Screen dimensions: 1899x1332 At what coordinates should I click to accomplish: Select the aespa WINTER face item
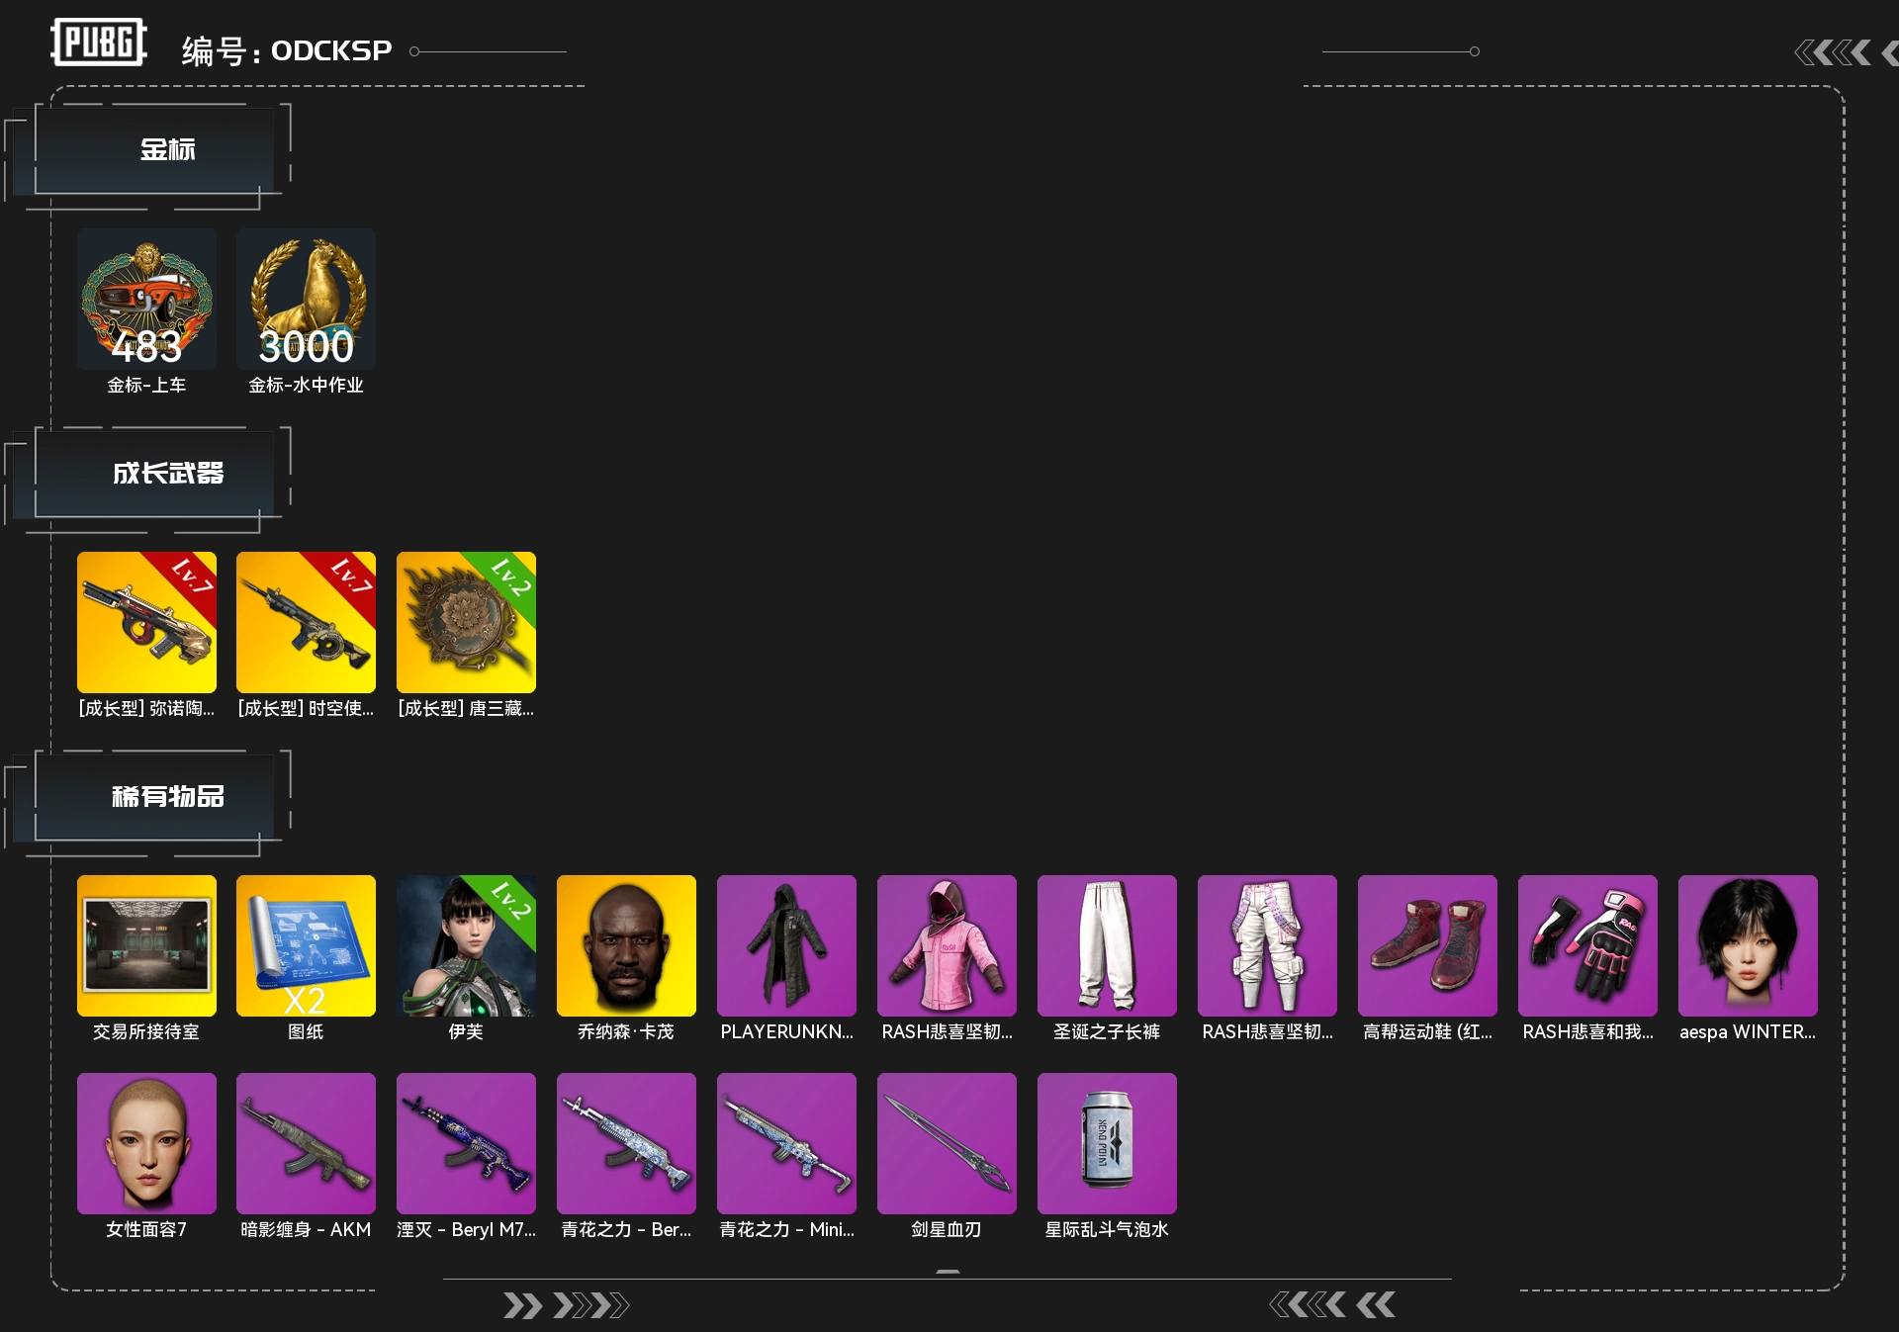(x=1748, y=945)
